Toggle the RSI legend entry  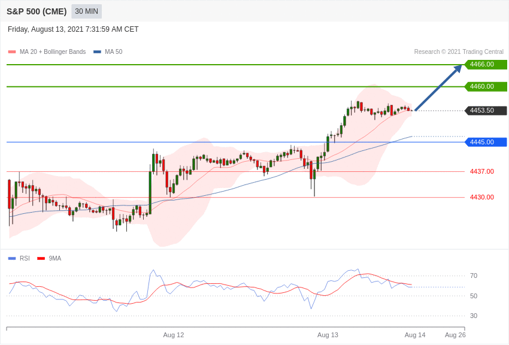pyautogui.click(x=19, y=258)
